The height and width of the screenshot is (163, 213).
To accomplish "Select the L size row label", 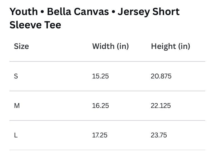I will 16,135.
